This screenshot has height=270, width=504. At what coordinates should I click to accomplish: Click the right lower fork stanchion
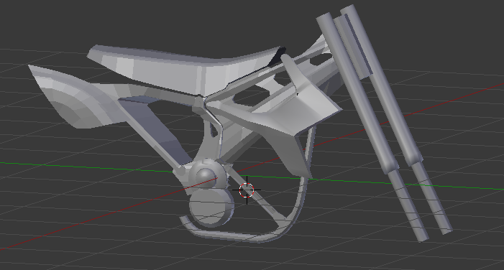tap(432, 197)
